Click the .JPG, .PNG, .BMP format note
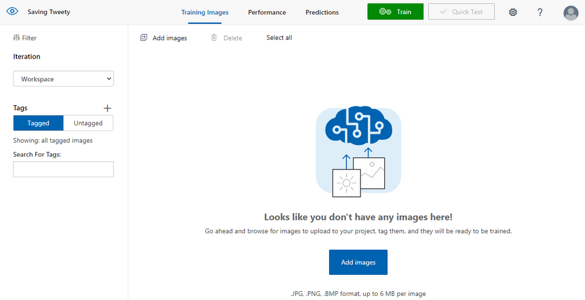 coord(358,294)
